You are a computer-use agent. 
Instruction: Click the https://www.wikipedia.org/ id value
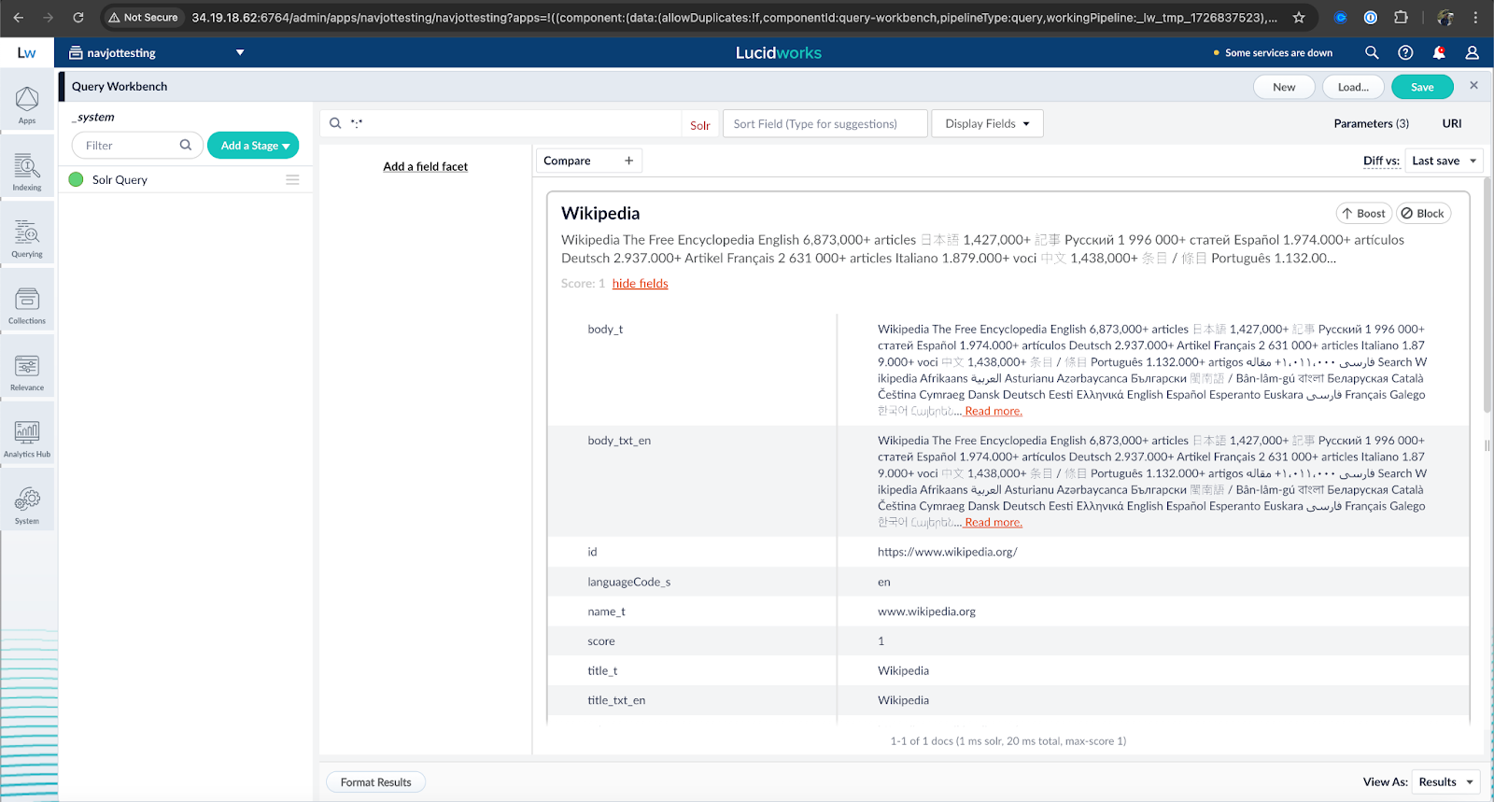[x=947, y=552]
